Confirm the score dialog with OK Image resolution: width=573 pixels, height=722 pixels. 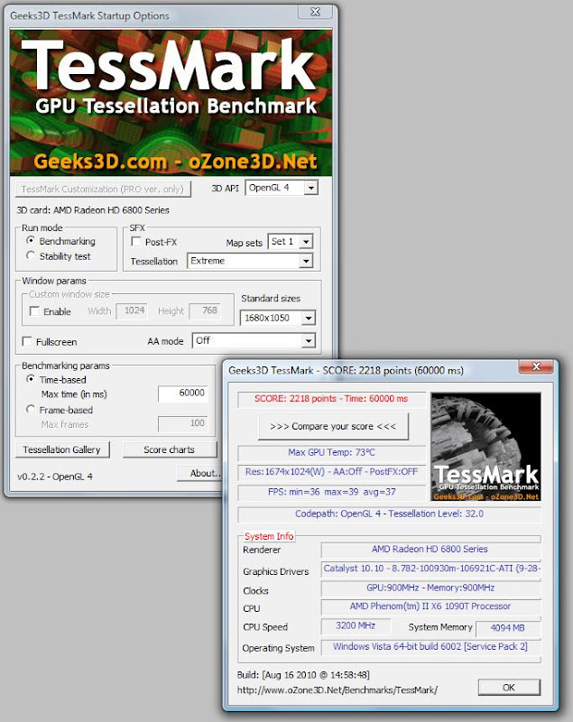tap(509, 688)
